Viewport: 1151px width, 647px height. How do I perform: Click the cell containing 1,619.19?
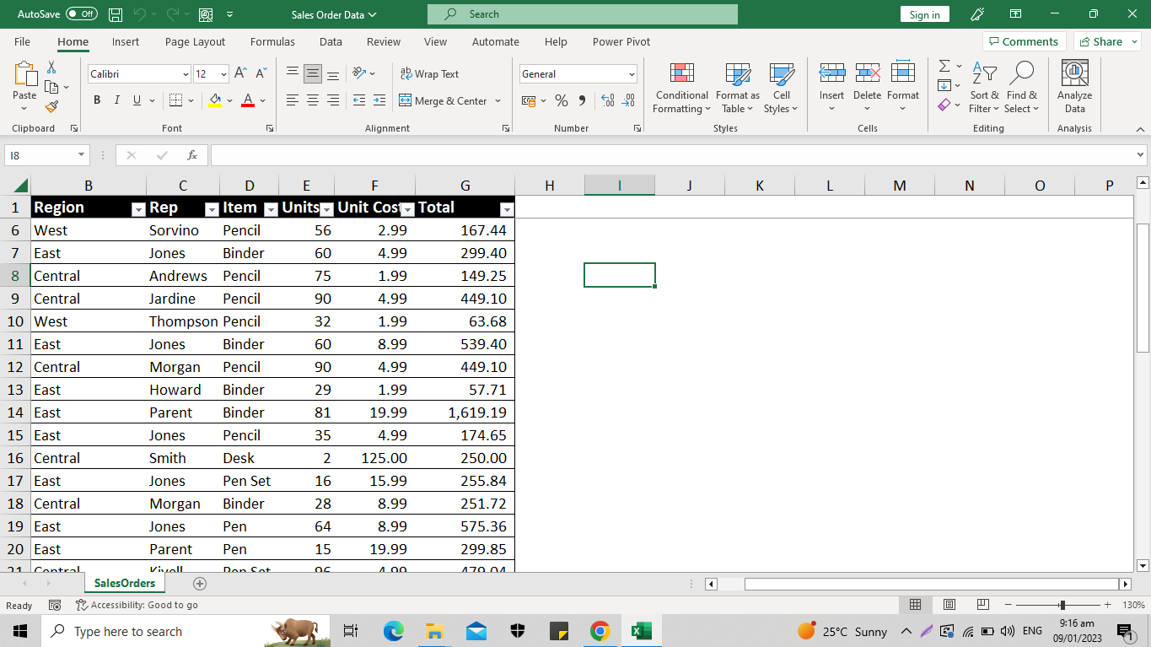tap(465, 412)
